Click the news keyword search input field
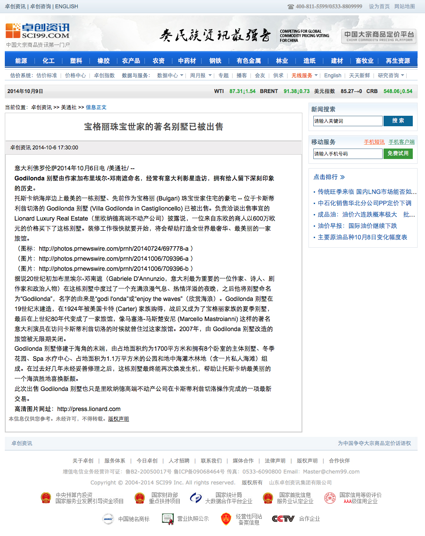425x536 pixels. tap(348, 121)
